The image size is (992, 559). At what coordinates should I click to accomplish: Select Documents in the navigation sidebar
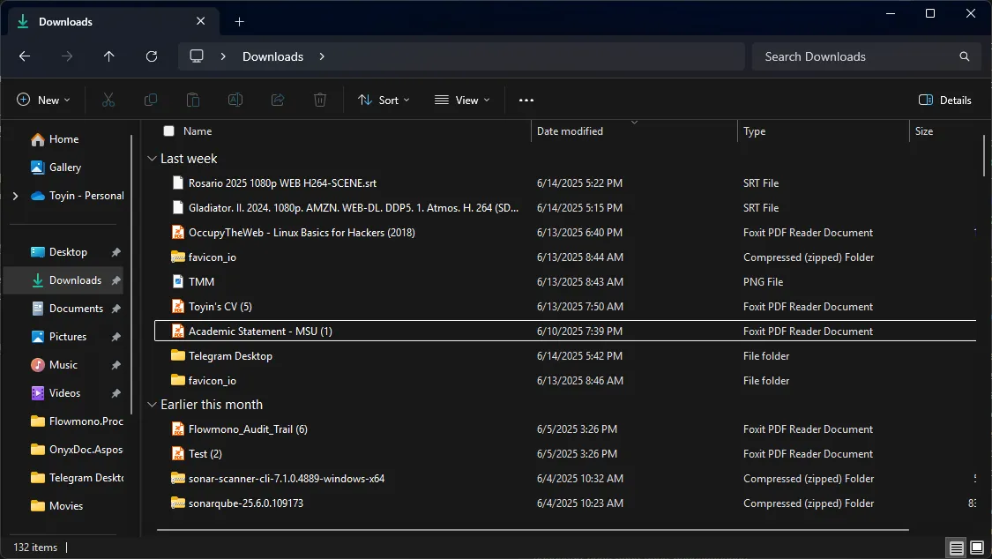tap(76, 309)
